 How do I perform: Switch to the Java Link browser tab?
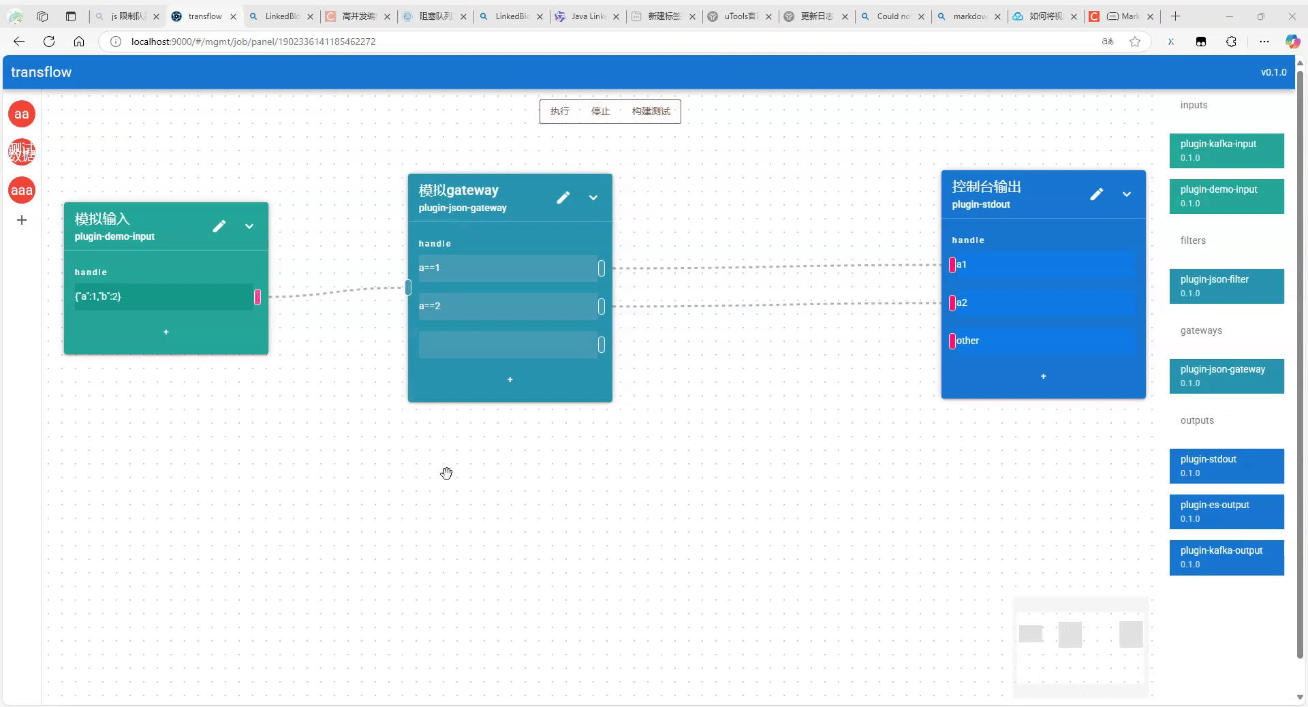[589, 16]
